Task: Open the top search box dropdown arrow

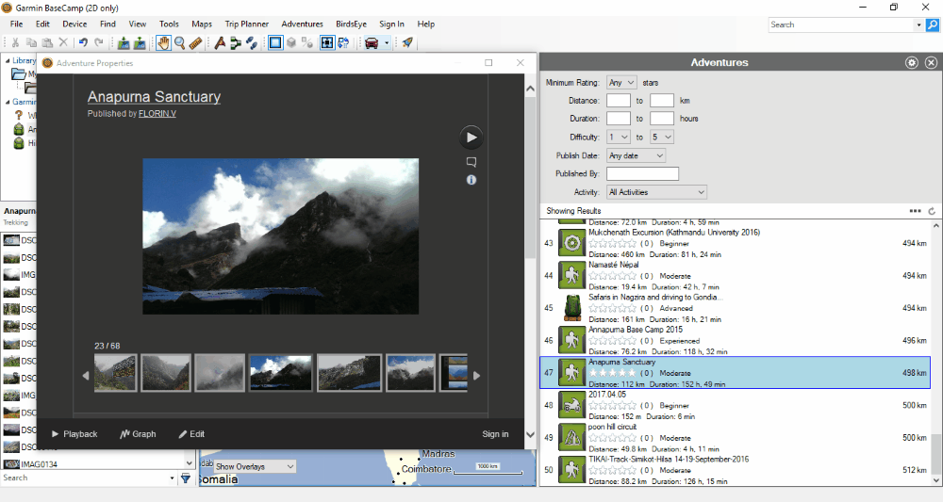Action: click(x=918, y=24)
